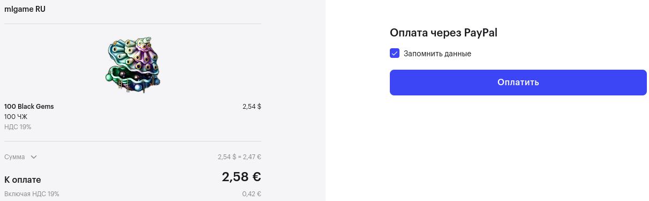
Task: Click the Включая НДС 19% text
Action: tap(32, 194)
